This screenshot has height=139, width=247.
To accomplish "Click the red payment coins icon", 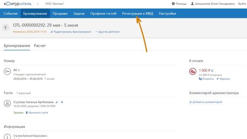I will click(x=193, y=71).
